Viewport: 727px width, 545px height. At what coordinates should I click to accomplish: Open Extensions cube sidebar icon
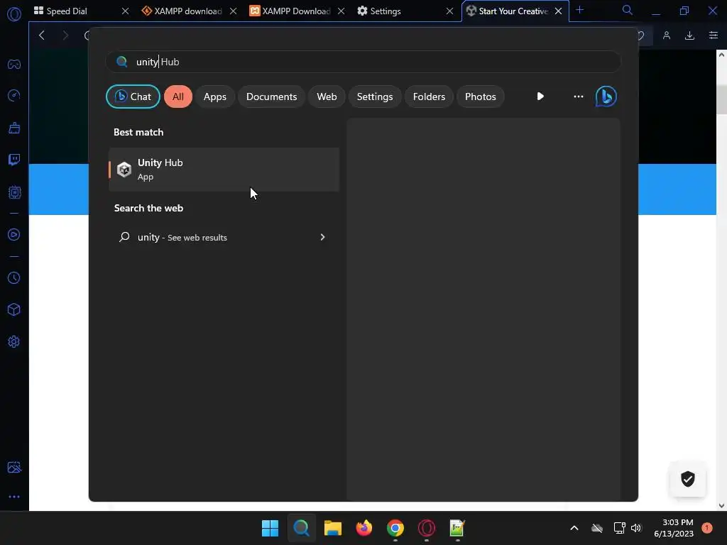pyautogui.click(x=14, y=309)
